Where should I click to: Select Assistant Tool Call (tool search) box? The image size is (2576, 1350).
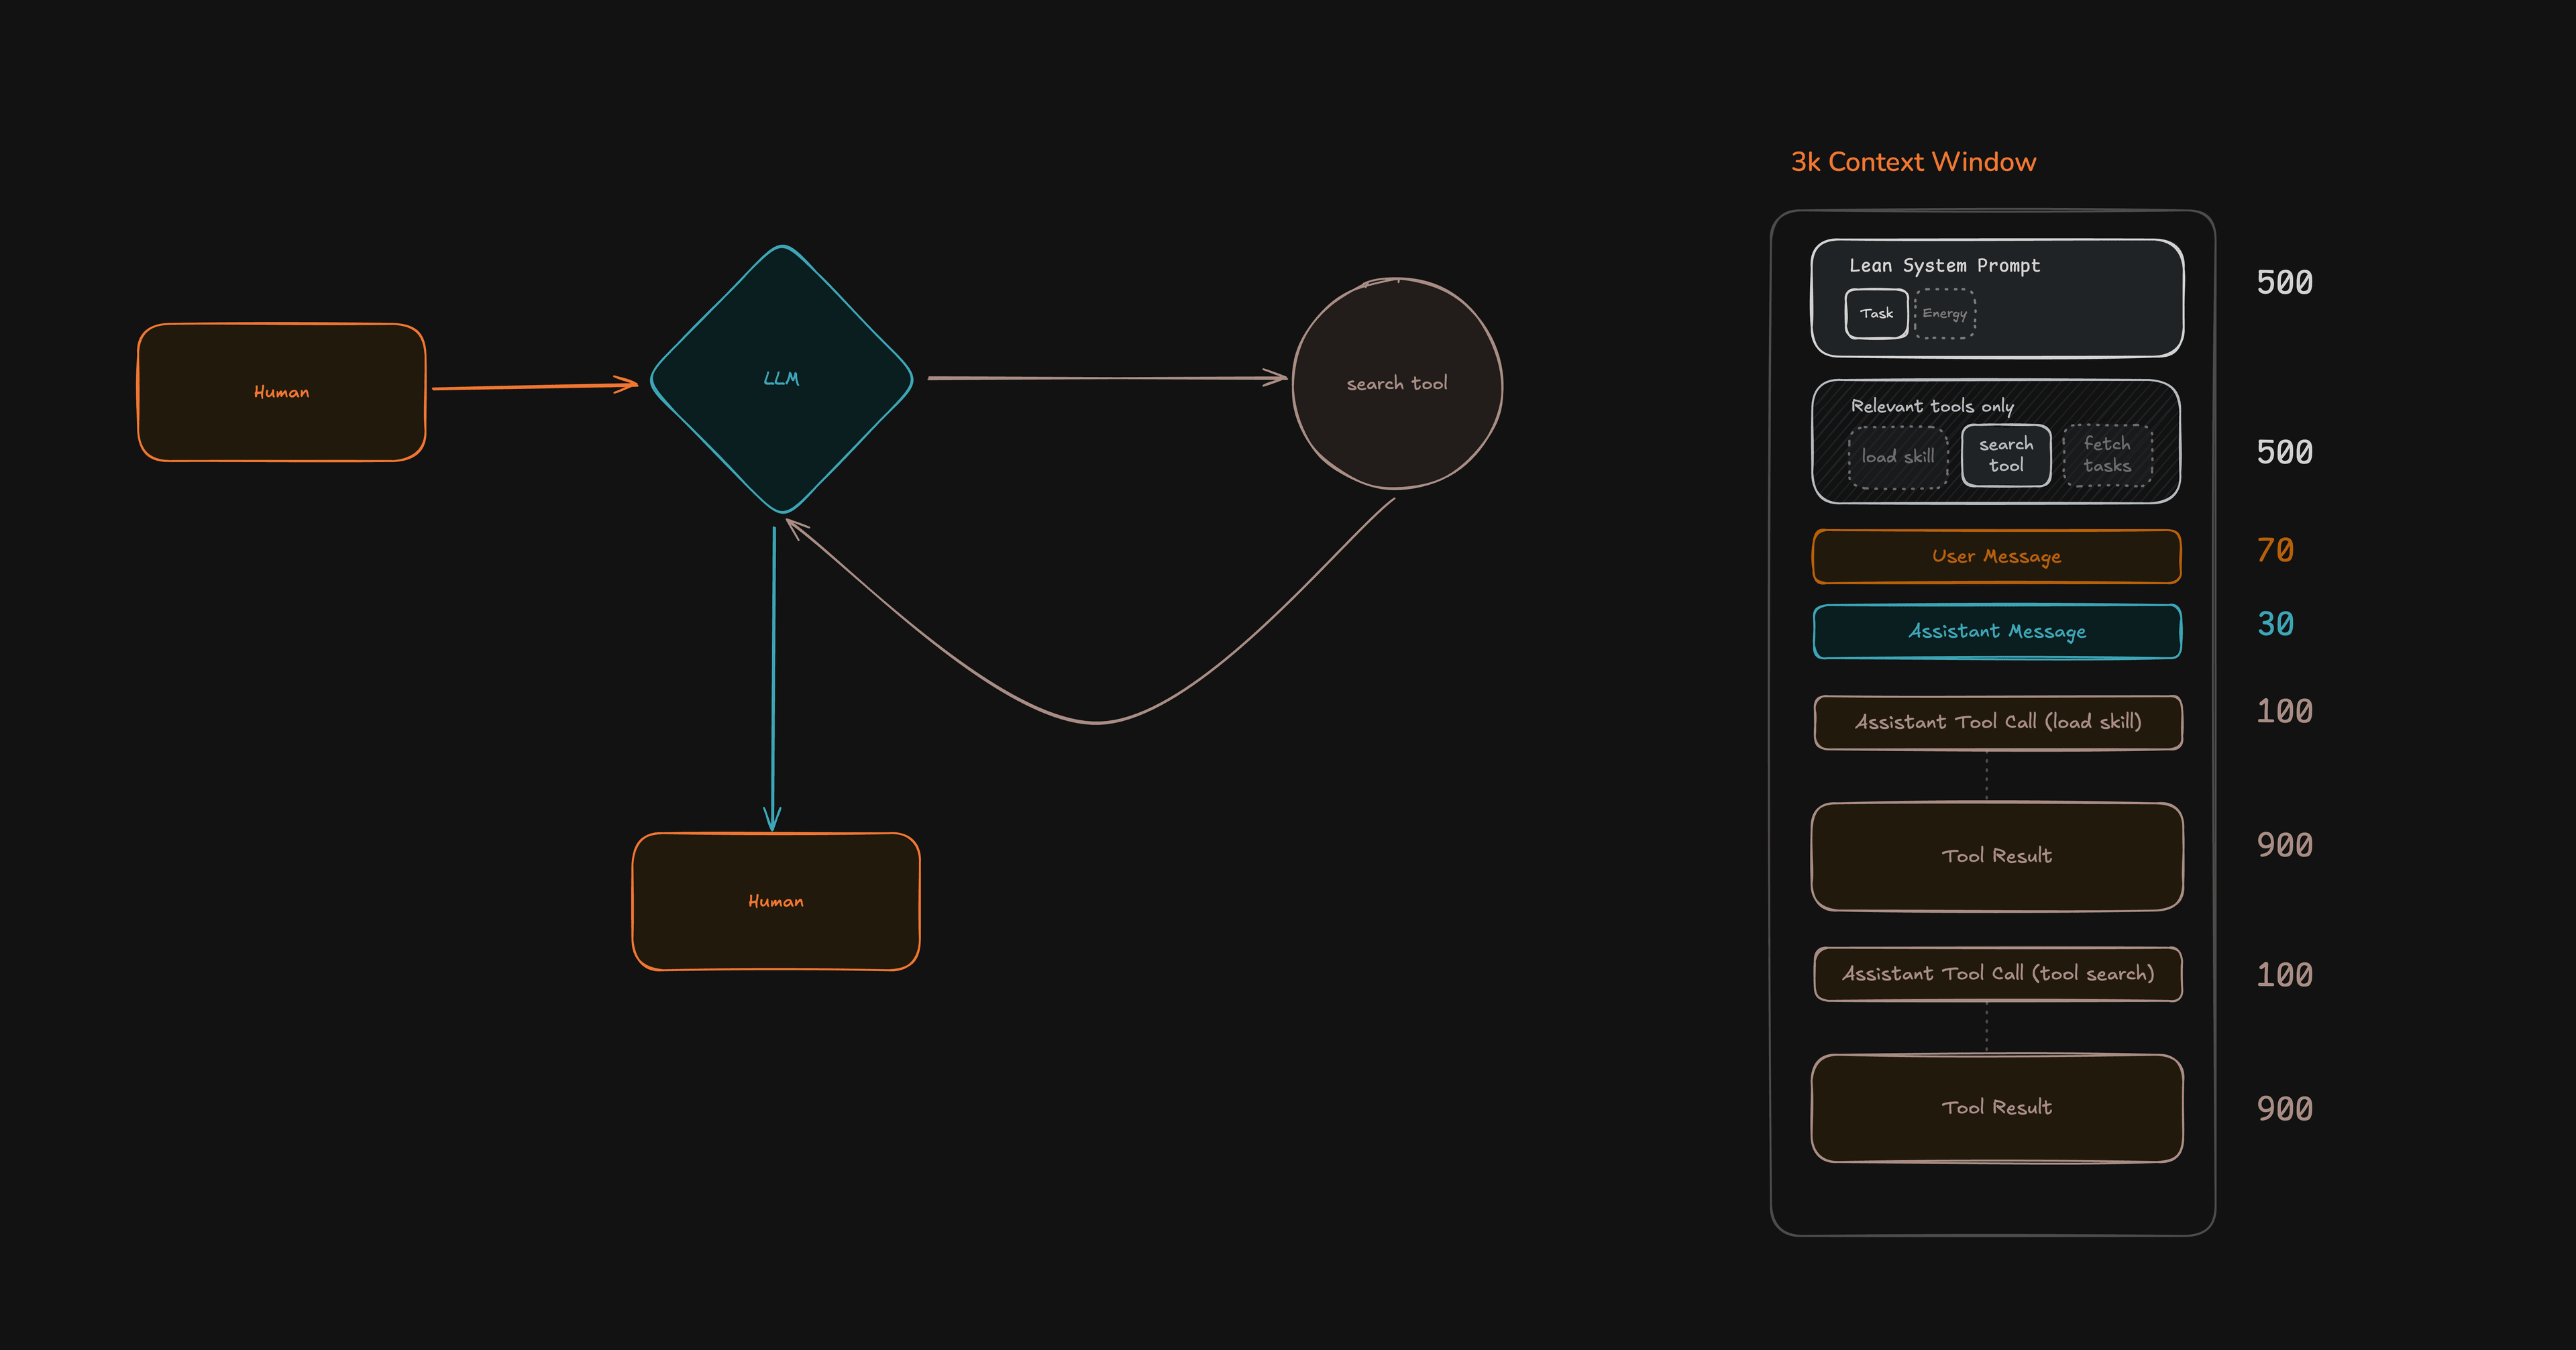[1998, 974]
